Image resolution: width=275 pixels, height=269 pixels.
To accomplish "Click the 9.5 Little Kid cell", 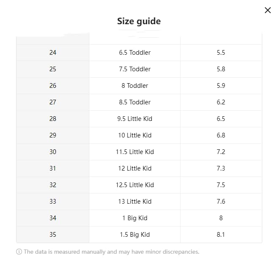I will [135, 119].
